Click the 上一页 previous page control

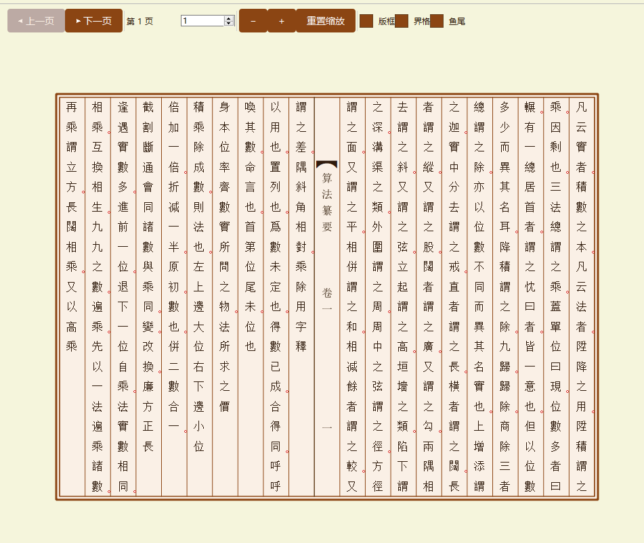[35, 20]
